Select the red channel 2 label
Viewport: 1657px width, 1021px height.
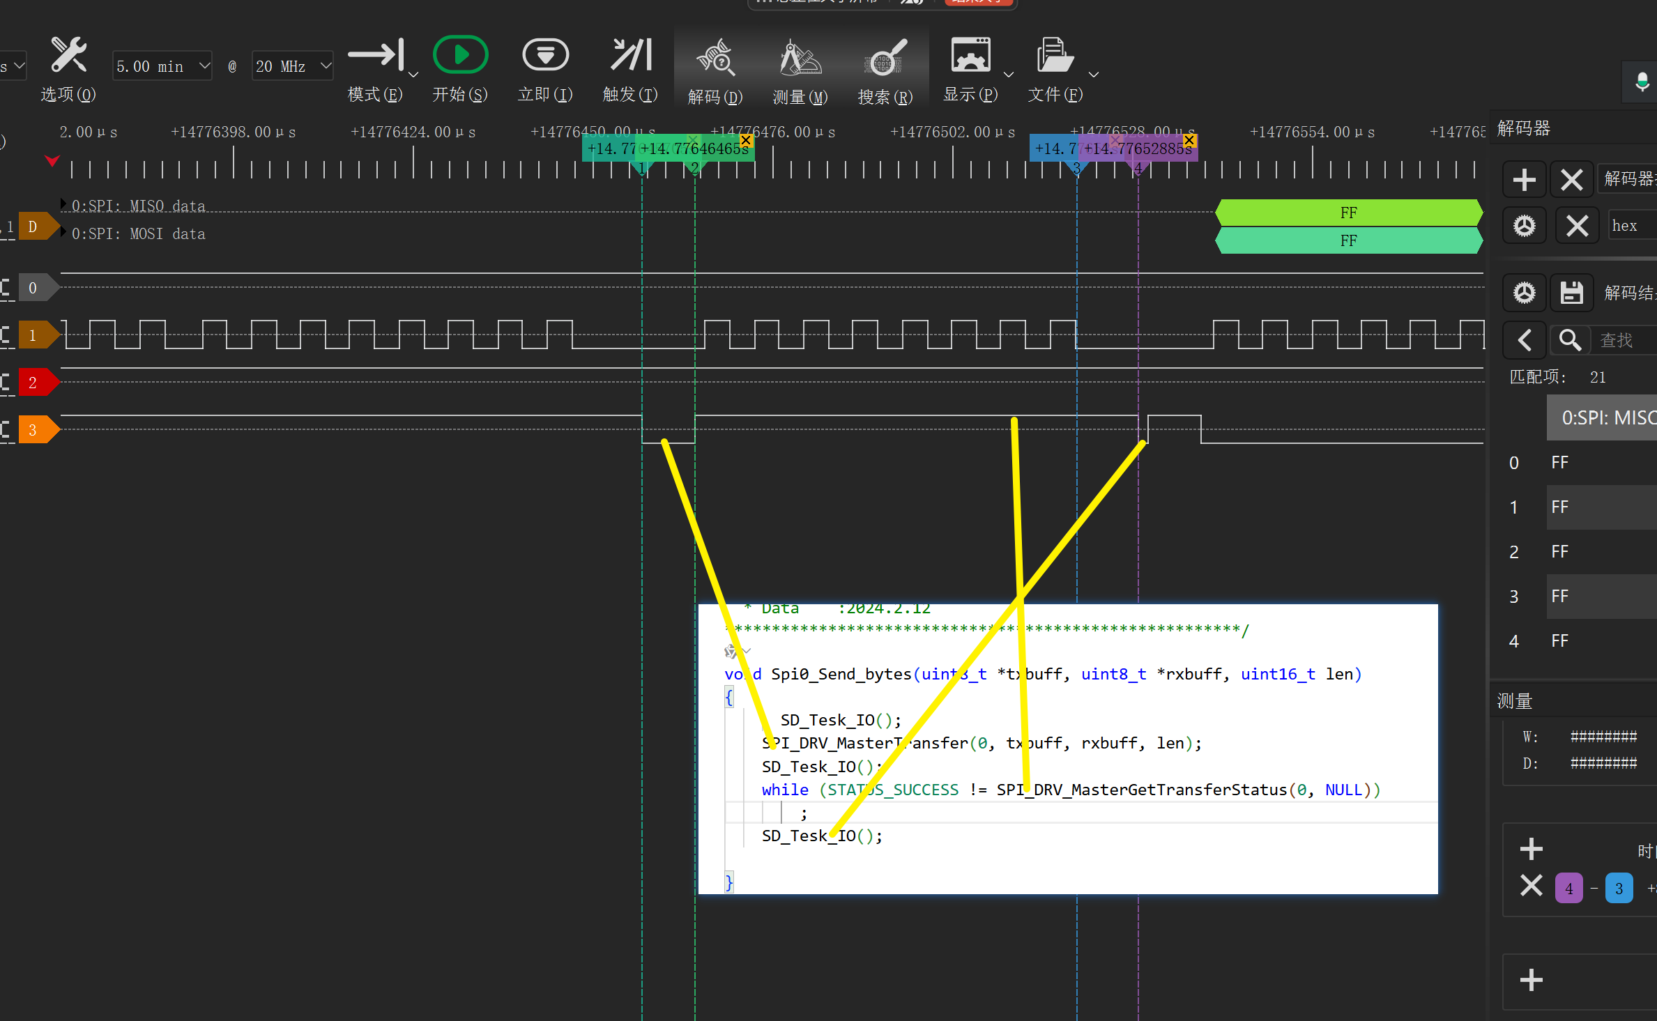click(33, 383)
